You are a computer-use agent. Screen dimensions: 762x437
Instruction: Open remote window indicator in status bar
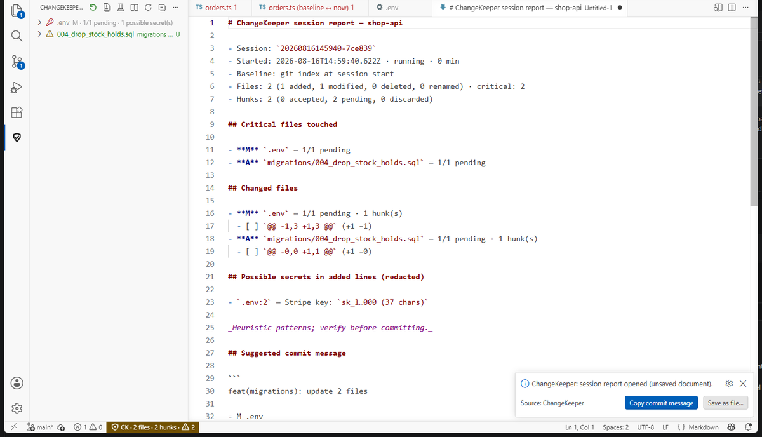pos(13,427)
